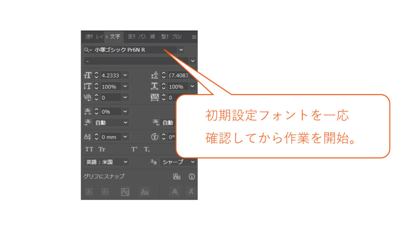This screenshot has width=411, height=231.
Task: Expand the font style dropdown arrow
Action: pos(193,61)
